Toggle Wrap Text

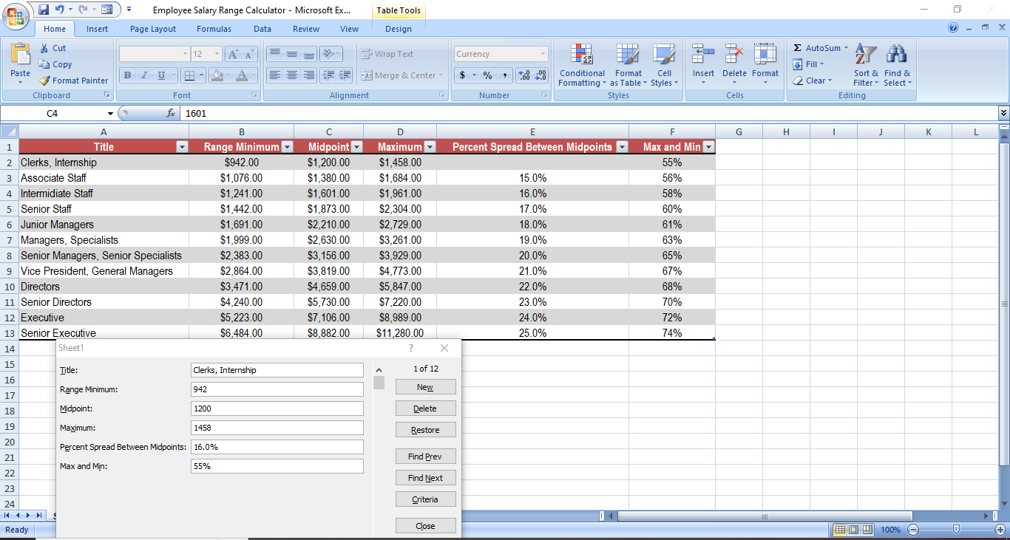click(388, 54)
